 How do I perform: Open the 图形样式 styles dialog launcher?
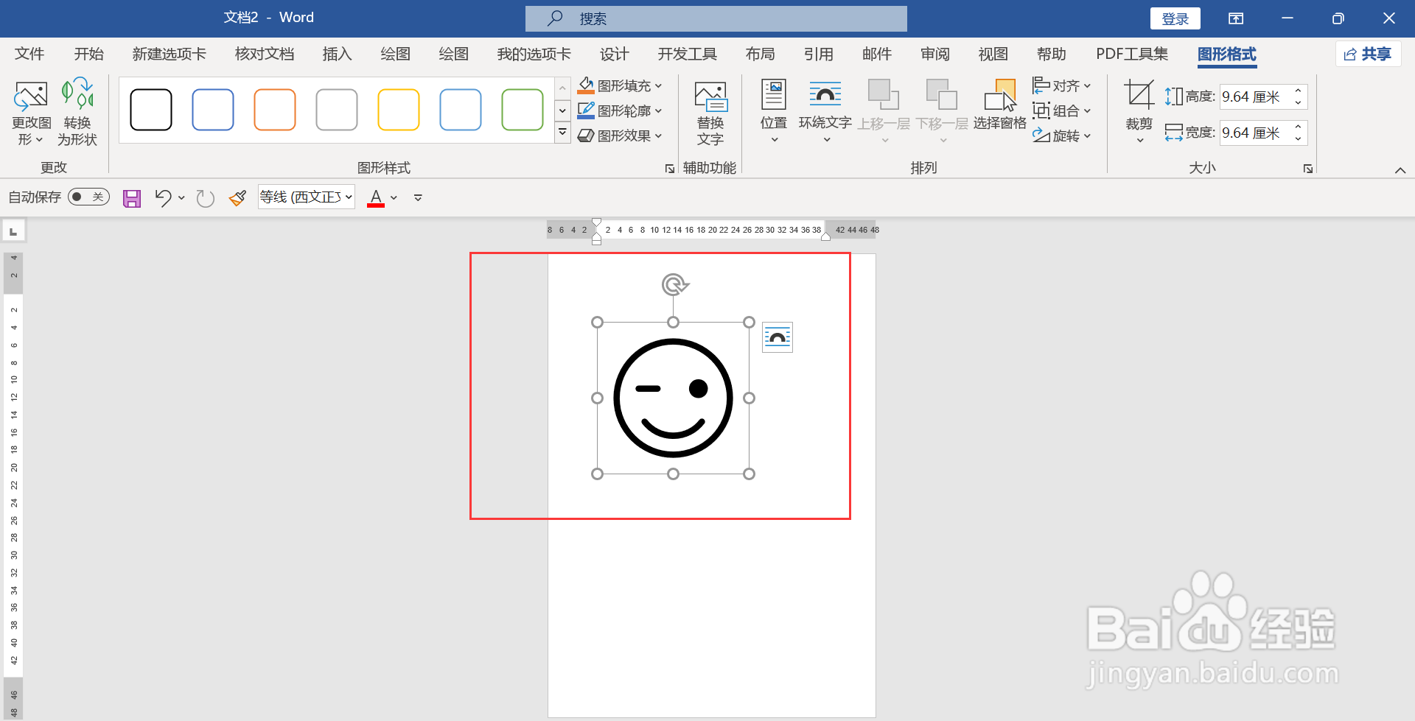(x=670, y=169)
